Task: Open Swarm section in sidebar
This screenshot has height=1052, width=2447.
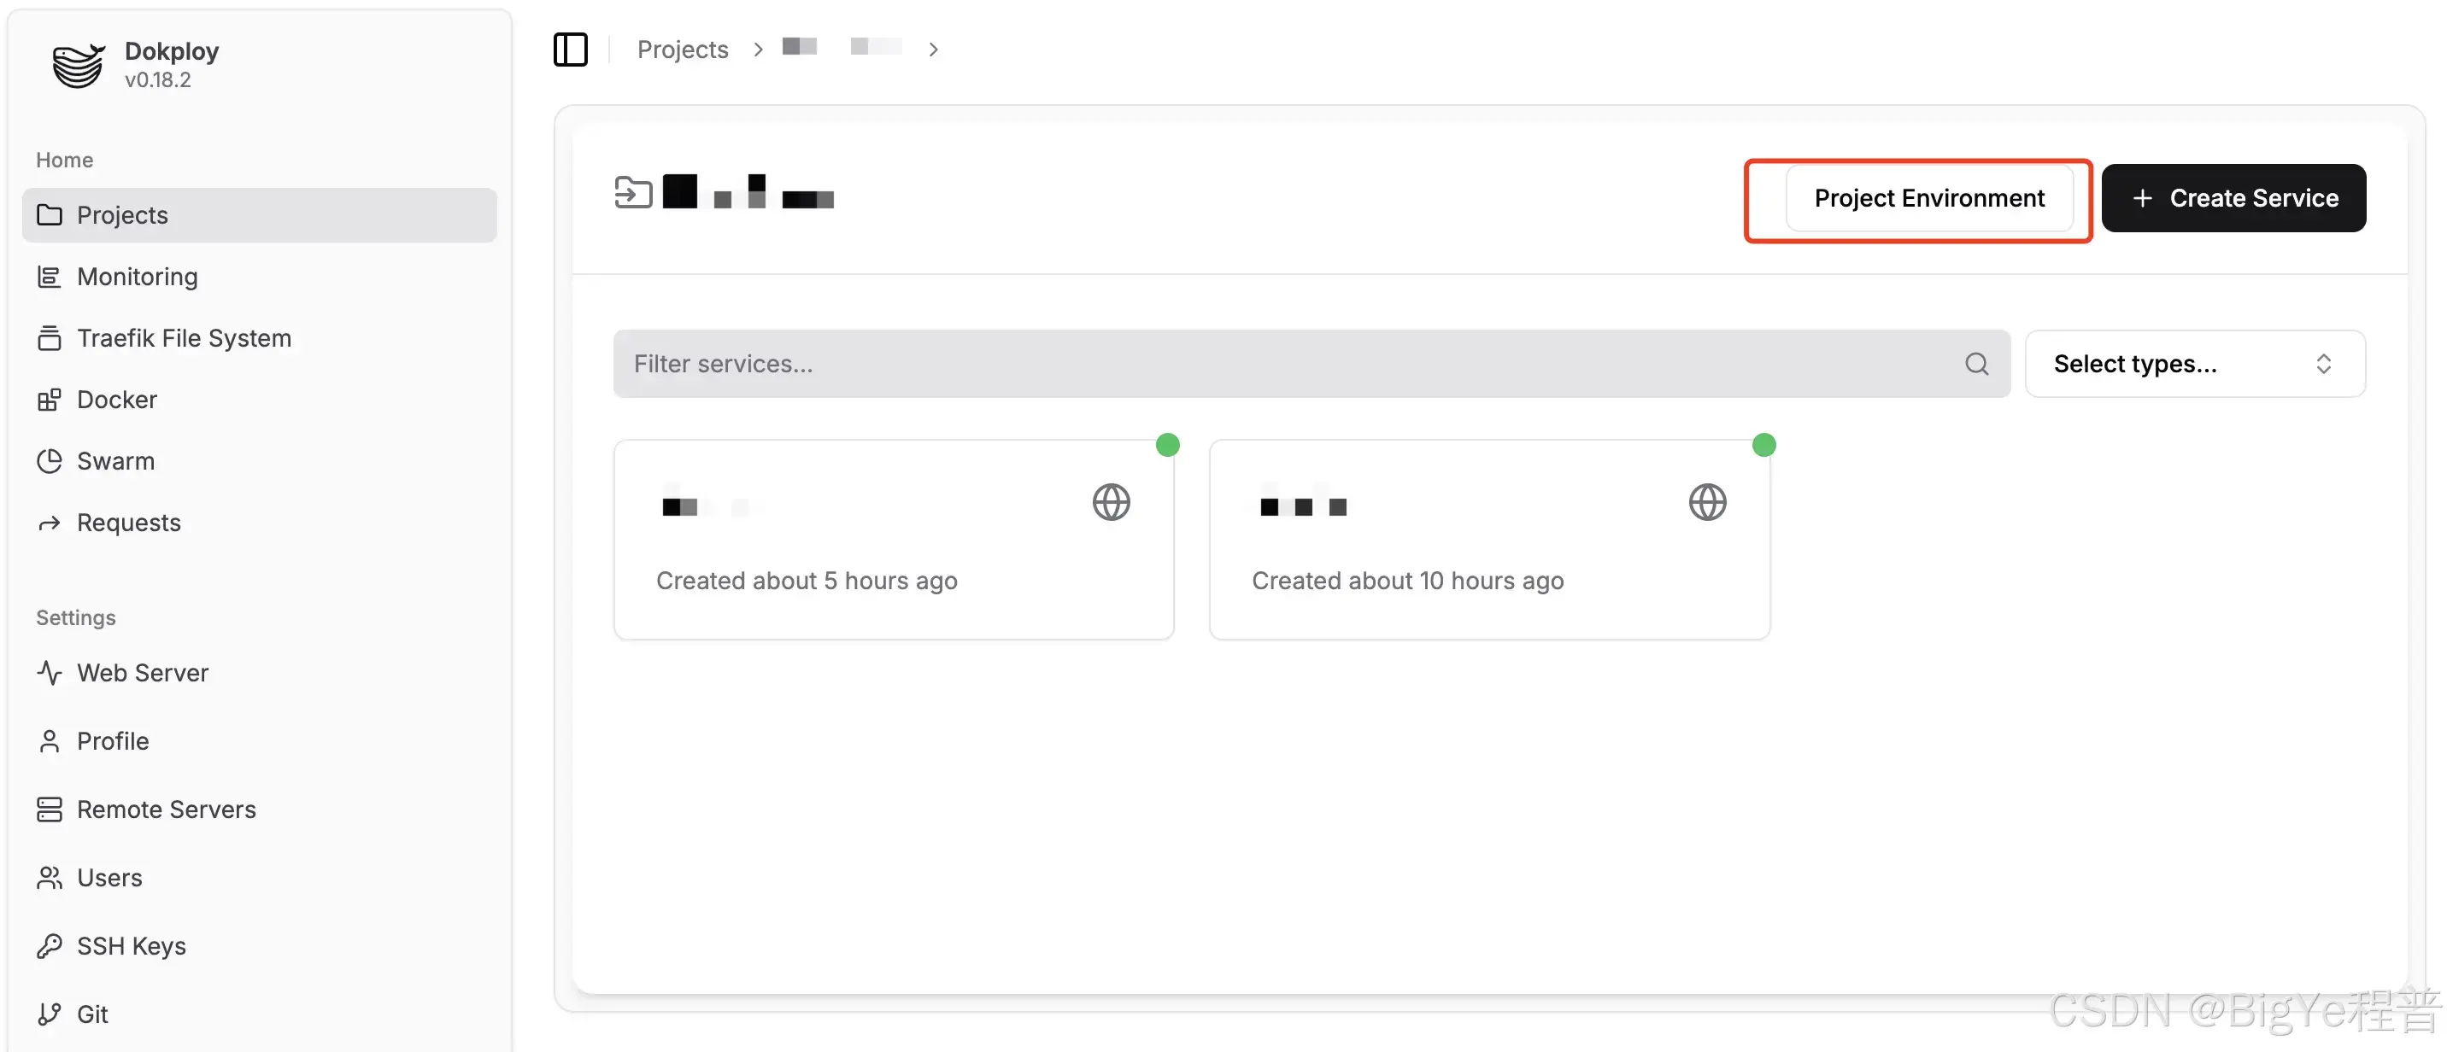Action: pos(115,461)
